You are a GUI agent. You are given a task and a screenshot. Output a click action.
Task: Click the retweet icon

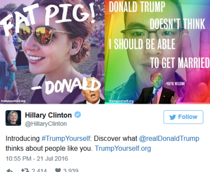coord(25,170)
